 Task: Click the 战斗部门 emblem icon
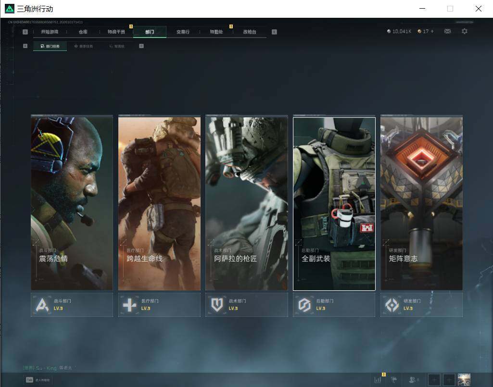coord(42,305)
